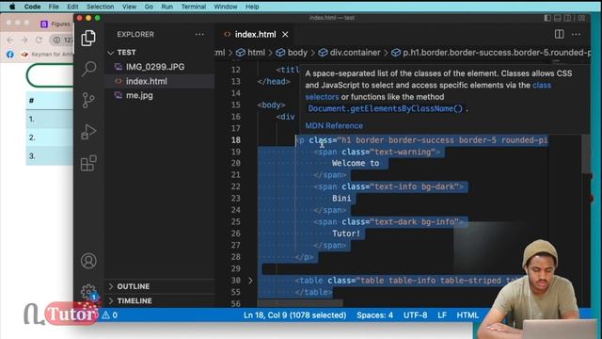Open the Extensions view
Viewport: 602px width, 339px height.
pos(88,163)
